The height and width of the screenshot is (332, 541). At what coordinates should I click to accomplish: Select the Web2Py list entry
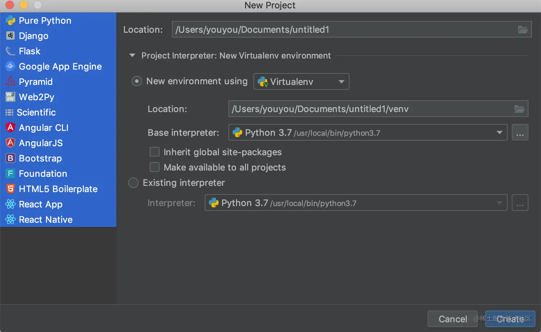[58, 97]
